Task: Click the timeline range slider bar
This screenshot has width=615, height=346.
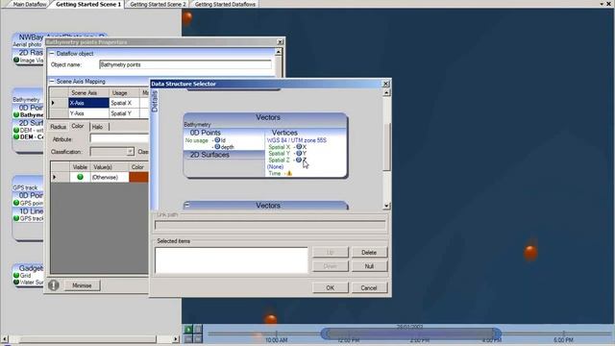Action: coord(410,334)
